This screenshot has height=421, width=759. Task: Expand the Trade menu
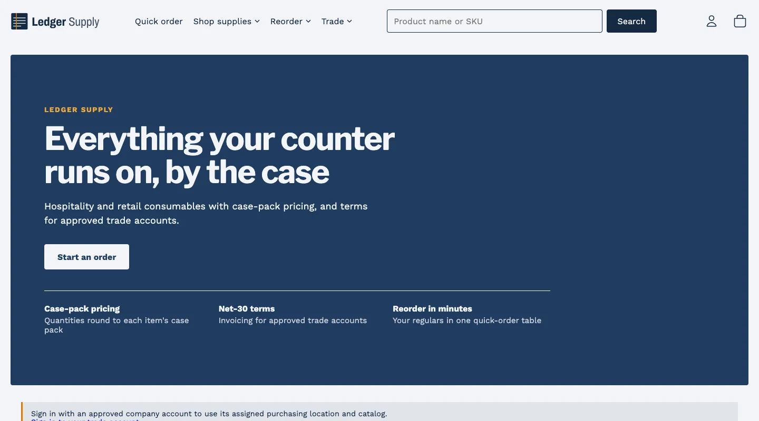point(337,22)
